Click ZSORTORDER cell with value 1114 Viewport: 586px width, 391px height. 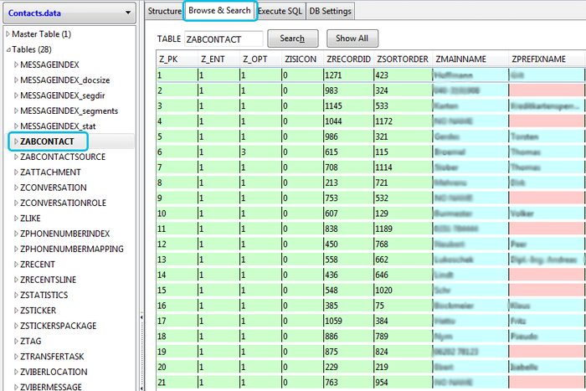pyautogui.click(x=404, y=167)
